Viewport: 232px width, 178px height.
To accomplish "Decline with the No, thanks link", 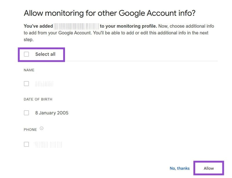I will (180, 168).
